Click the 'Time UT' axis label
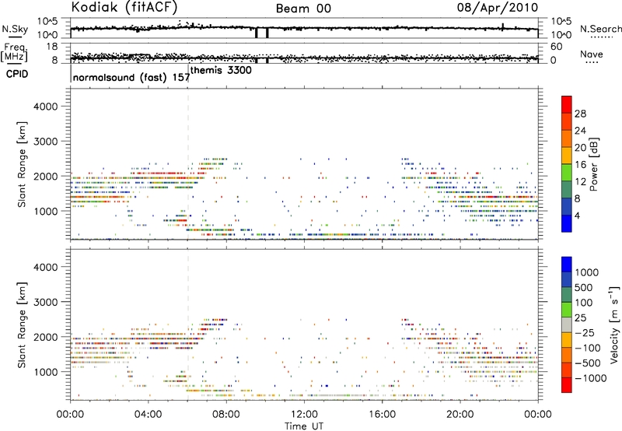Viewport: 622px width, 431px height. [x=304, y=426]
